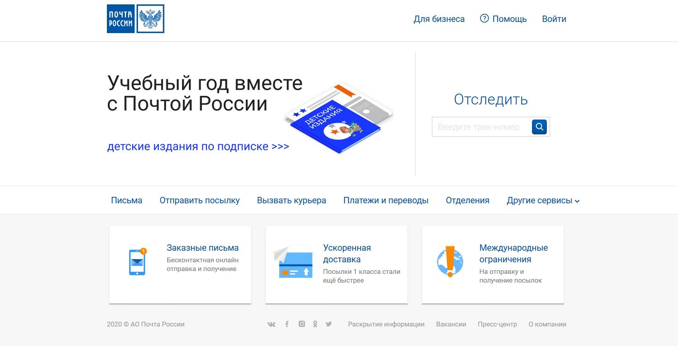The image size is (678, 346).
Task: Click Бесконтактная онлайн отправка и получение text
Action: (x=203, y=264)
